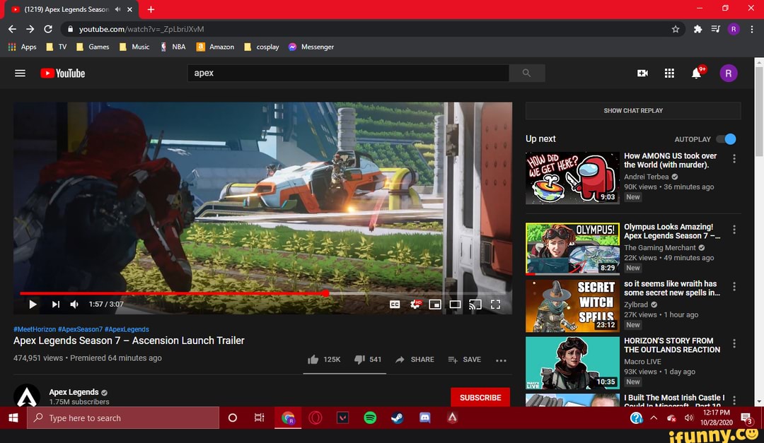Enter full screen mode
Screen dimensions: 764x443
[x=495, y=305]
